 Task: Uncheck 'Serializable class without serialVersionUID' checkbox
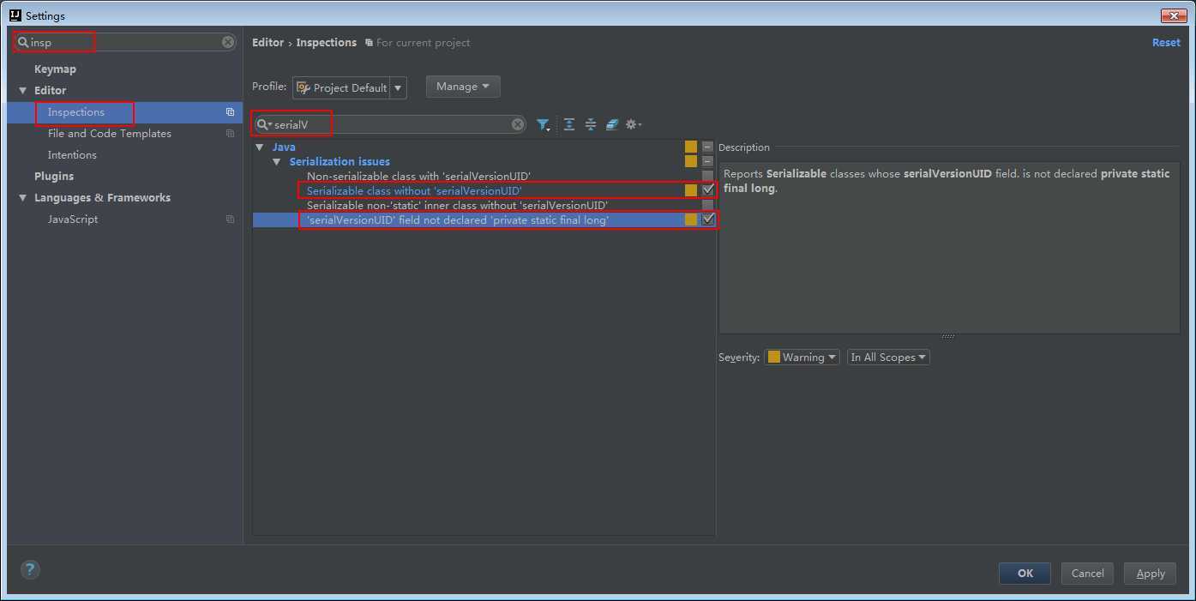tap(708, 190)
